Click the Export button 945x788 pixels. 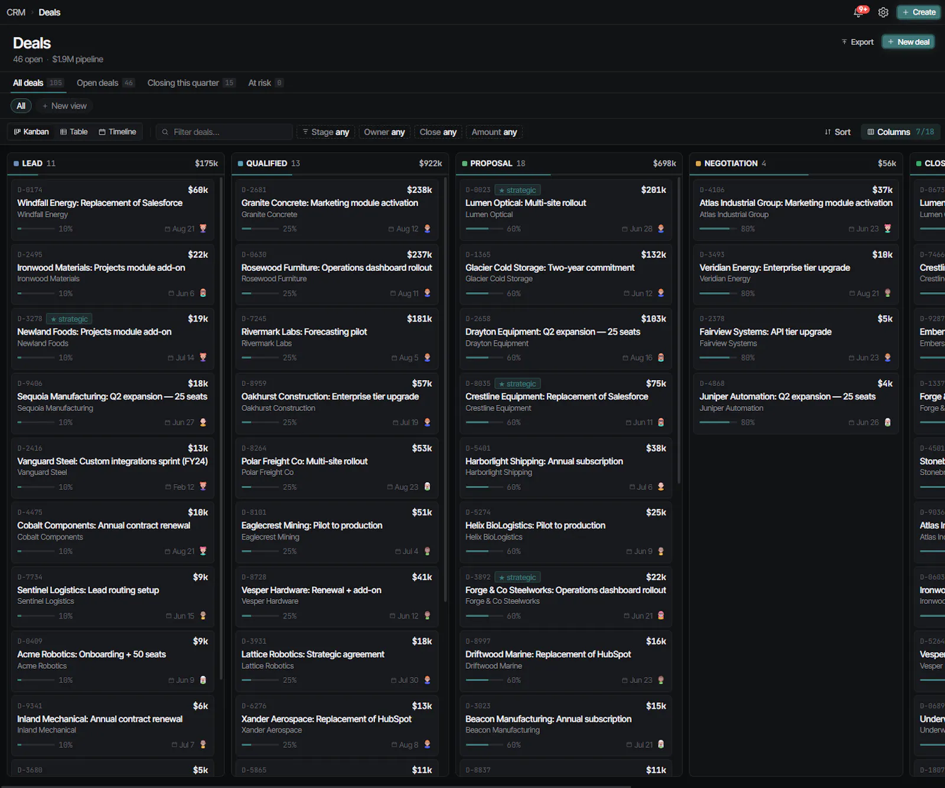[x=857, y=42]
